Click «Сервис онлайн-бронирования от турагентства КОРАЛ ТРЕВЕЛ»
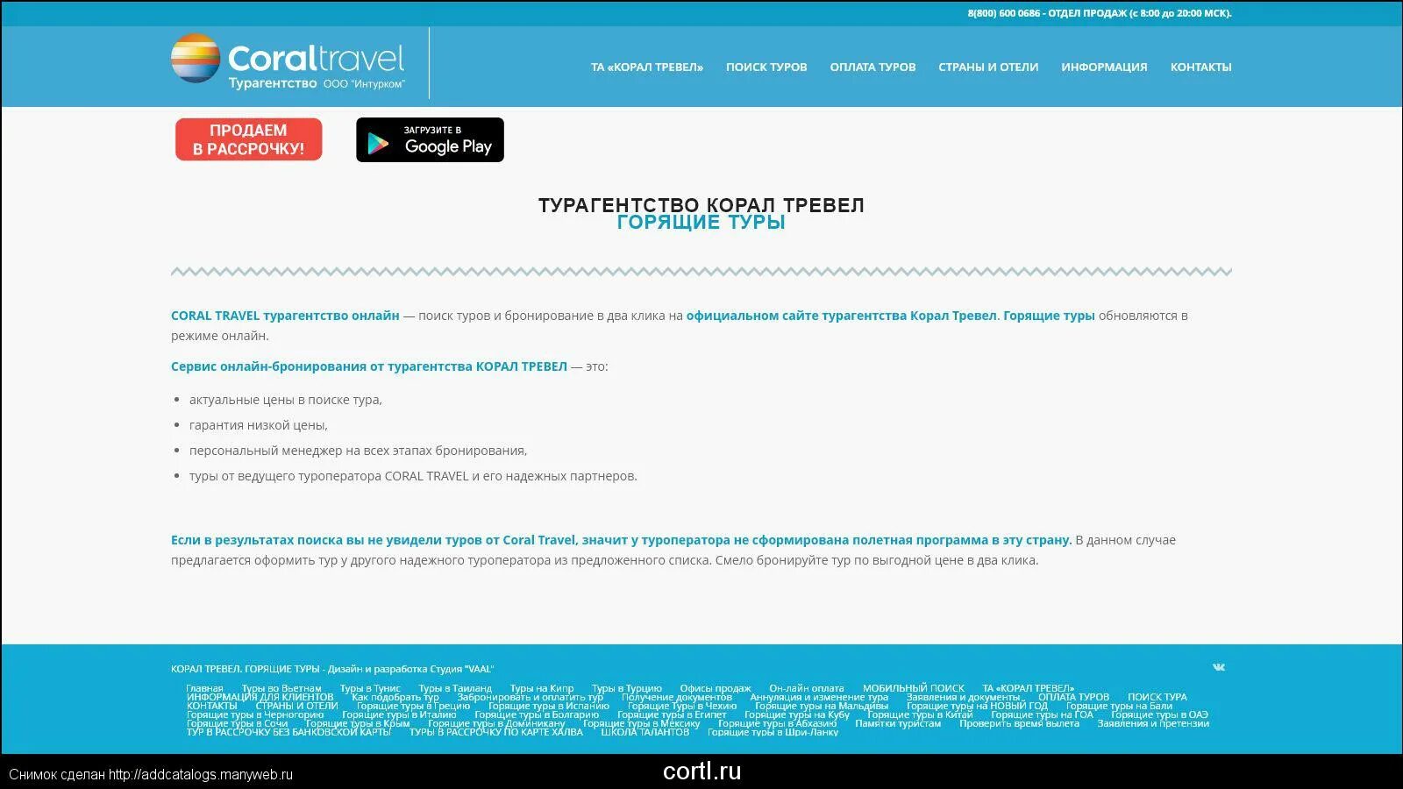This screenshot has width=1403, height=789. pos(369,366)
